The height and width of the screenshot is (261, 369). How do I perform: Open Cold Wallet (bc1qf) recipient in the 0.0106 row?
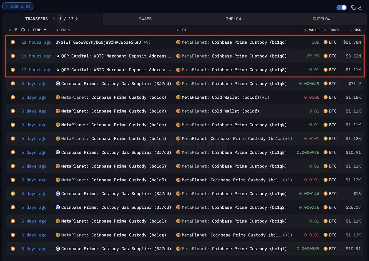point(220,97)
